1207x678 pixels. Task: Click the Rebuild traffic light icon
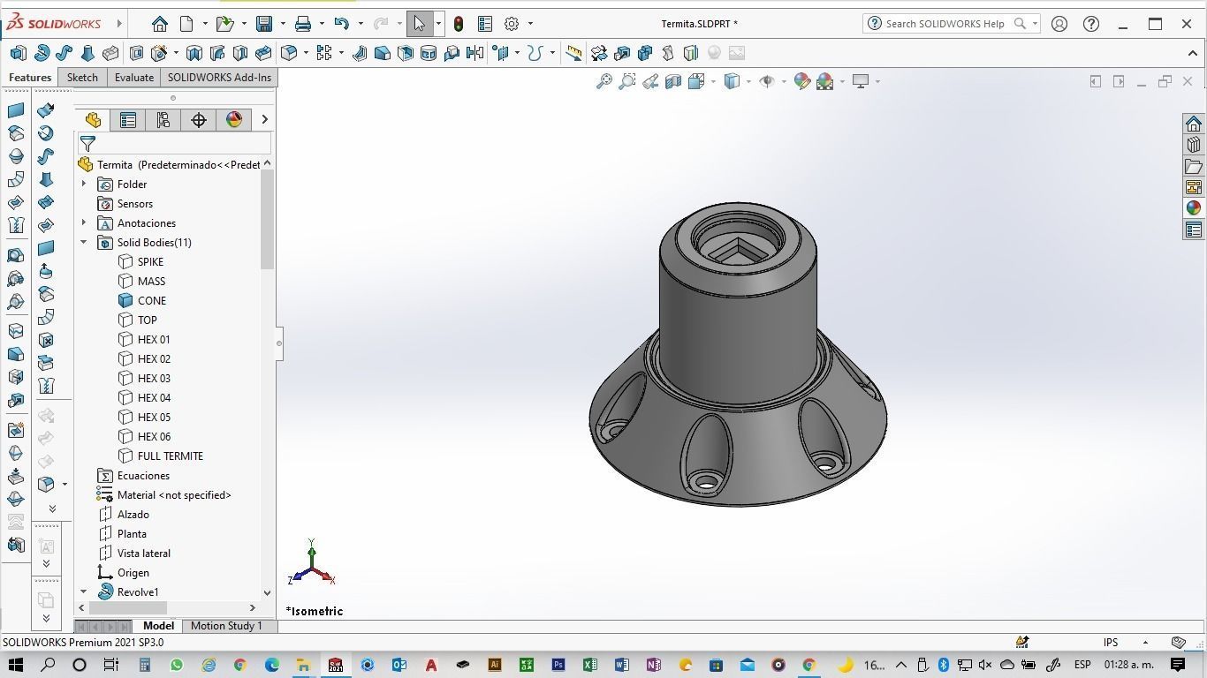tap(458, 24)
